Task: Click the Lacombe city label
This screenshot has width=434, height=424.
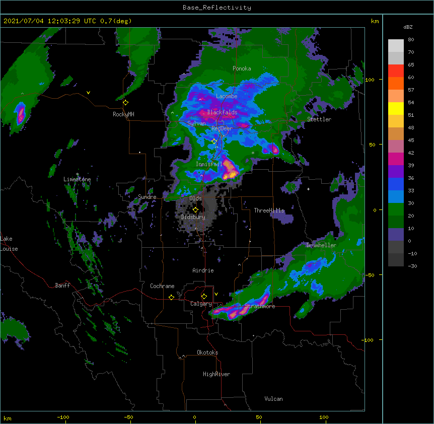Action: (227, 96)
